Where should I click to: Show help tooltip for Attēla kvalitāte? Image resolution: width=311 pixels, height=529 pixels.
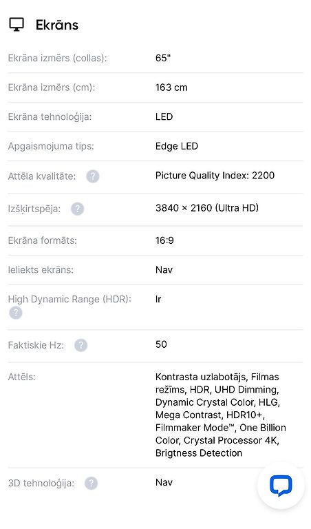pos(93,176)
